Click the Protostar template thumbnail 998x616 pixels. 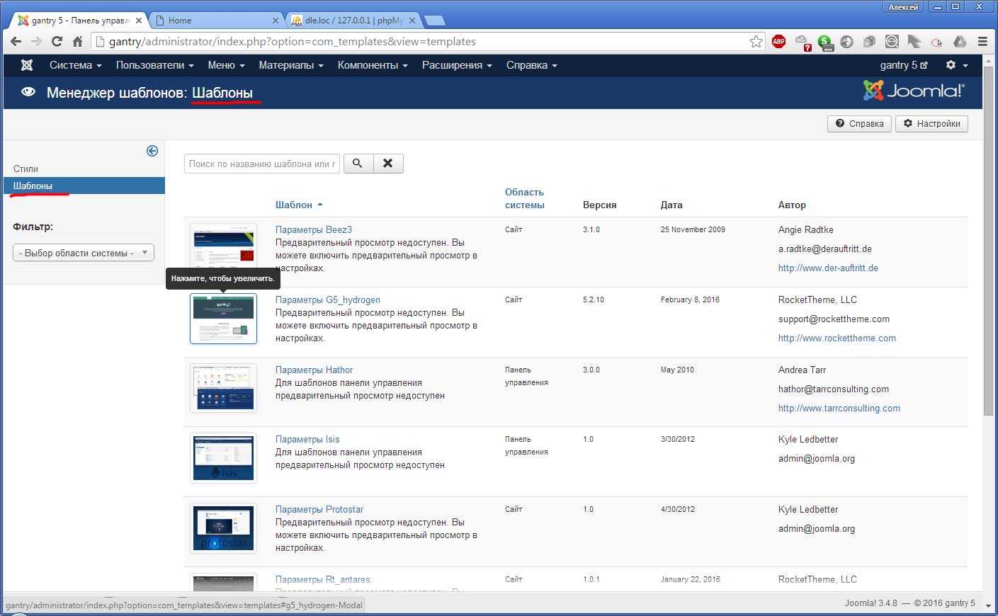pyautogui.click(x=223, y=528)
